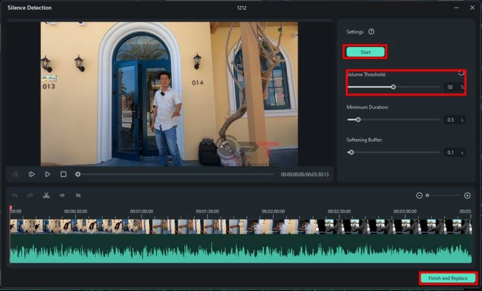Stop the video playback
Image resolution: width=482 pixels, height=291 pixels.
click(x=63, y=174)
